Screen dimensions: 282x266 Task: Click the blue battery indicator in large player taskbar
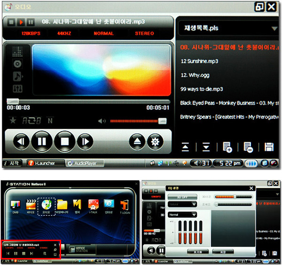click(x=251, y=163)
